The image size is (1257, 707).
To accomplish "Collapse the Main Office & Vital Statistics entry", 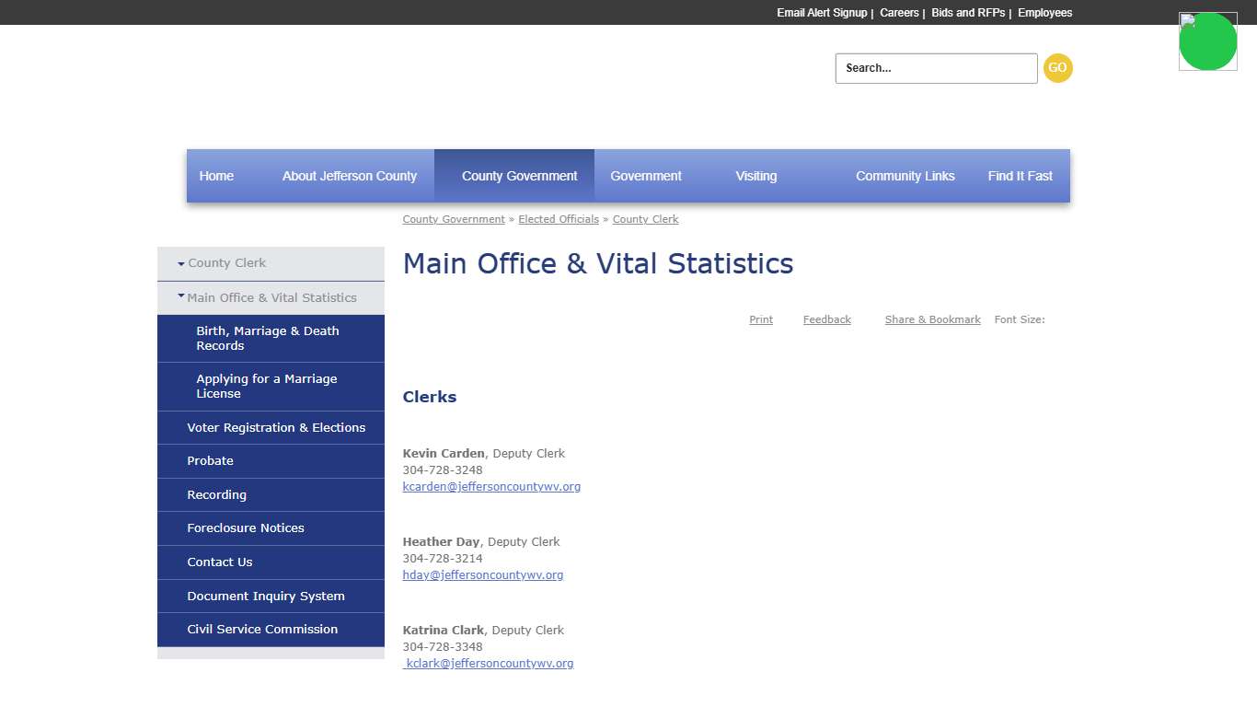I will (180, 296).
